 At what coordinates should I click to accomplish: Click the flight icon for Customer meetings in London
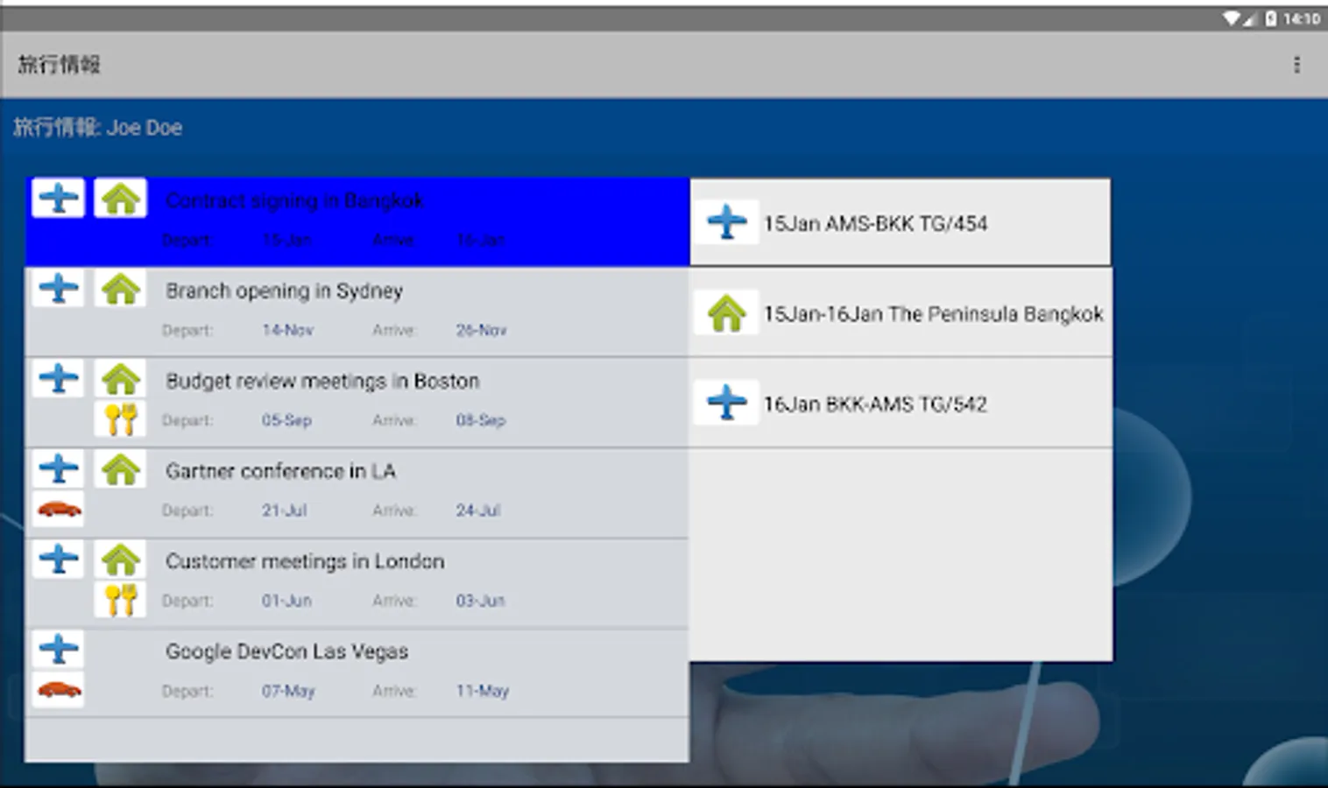coord(59,559)
